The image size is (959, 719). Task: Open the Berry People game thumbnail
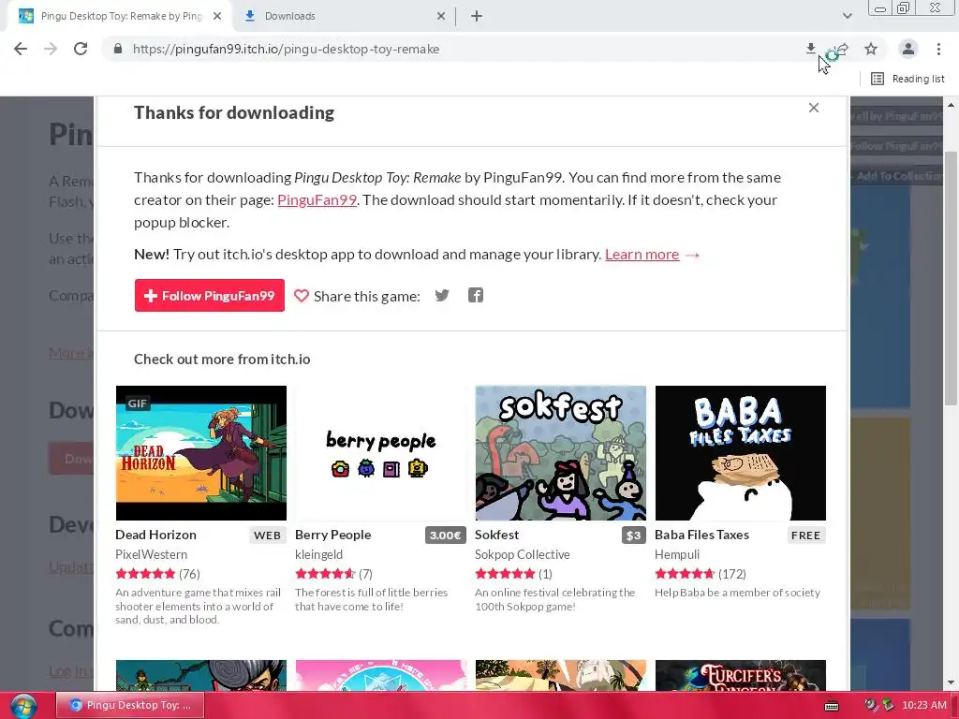(x=380, y=453)
